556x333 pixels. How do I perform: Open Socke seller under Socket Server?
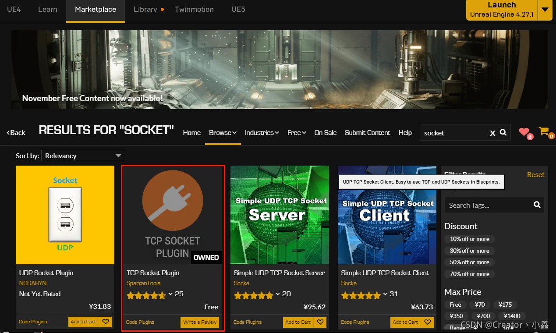[x=241, y=283]
